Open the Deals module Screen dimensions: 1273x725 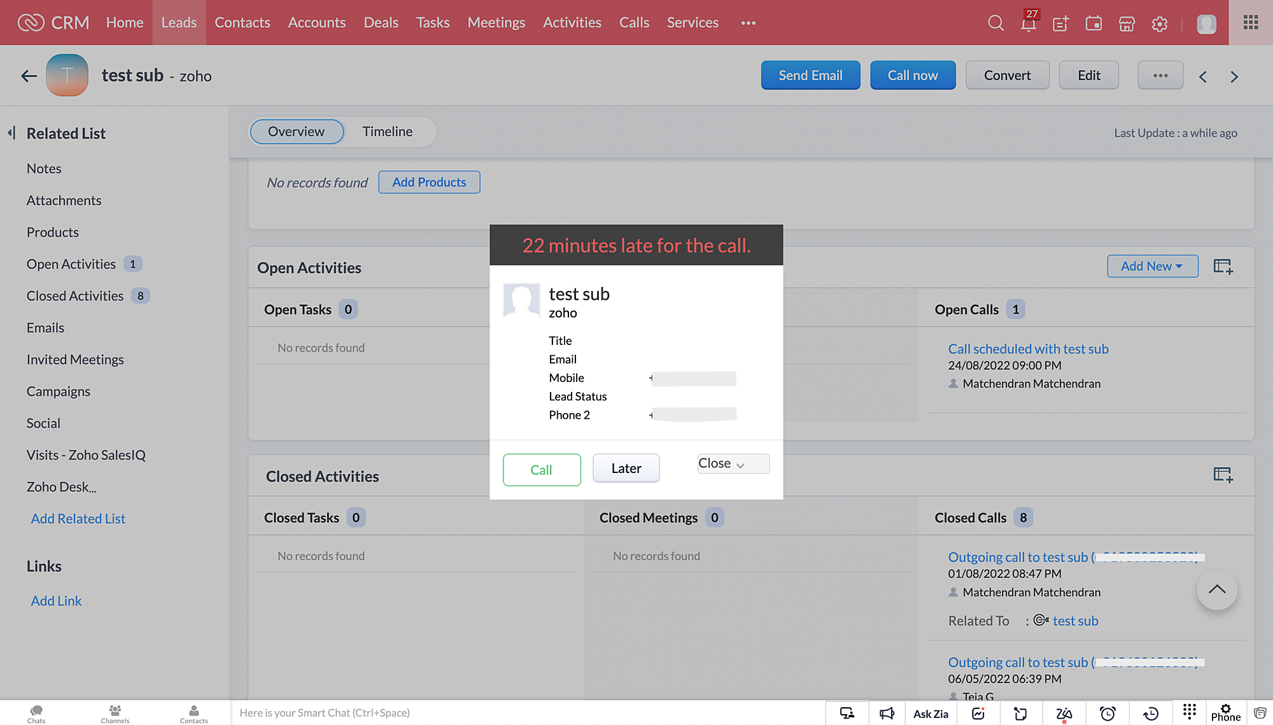tap(381, 22)
